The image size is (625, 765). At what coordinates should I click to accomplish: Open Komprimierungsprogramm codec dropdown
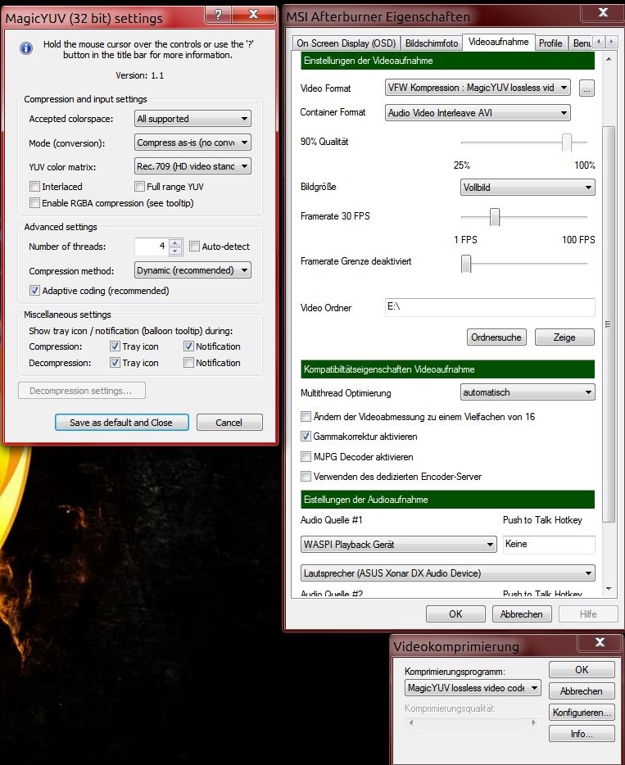473,688
